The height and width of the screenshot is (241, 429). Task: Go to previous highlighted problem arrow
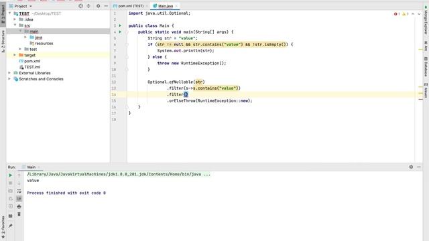click(x=413, y=13)
